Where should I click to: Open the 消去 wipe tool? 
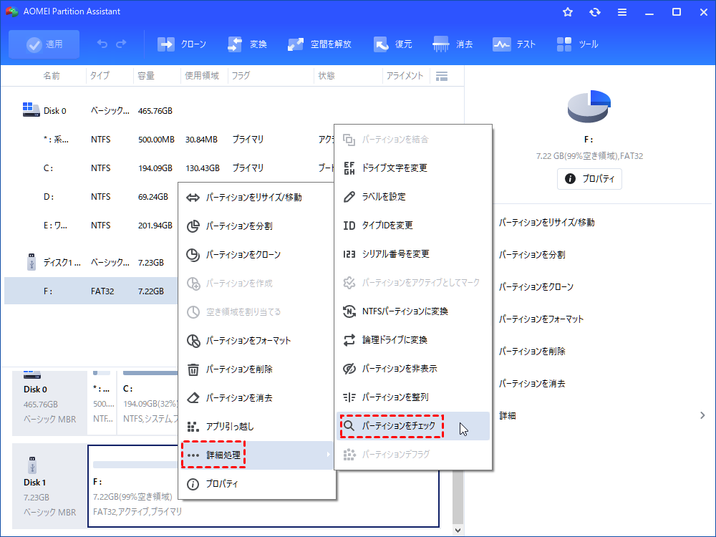(x=453, y=44)
